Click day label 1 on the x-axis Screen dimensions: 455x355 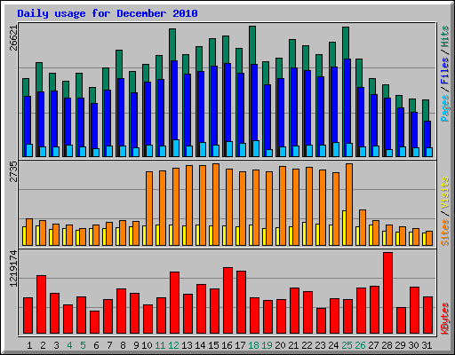[29, 345]
